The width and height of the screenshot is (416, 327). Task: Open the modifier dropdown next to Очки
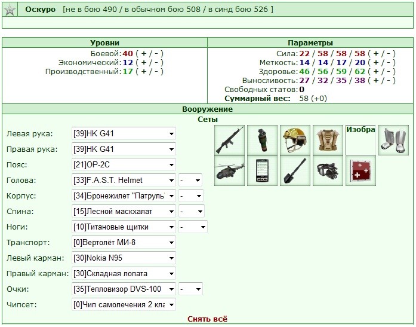coord(190,289)
